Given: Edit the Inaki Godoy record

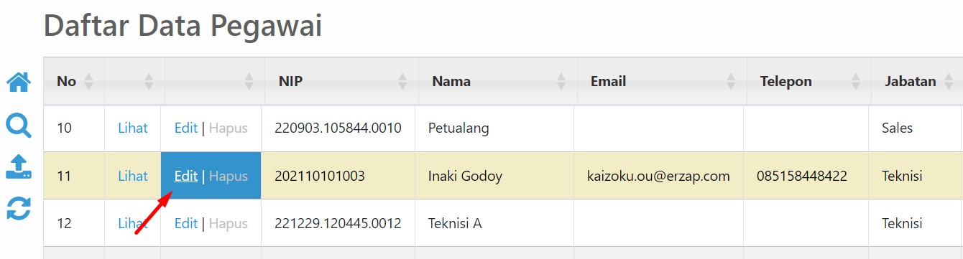Looking at the screenshot, I should (x=186, y=176).
